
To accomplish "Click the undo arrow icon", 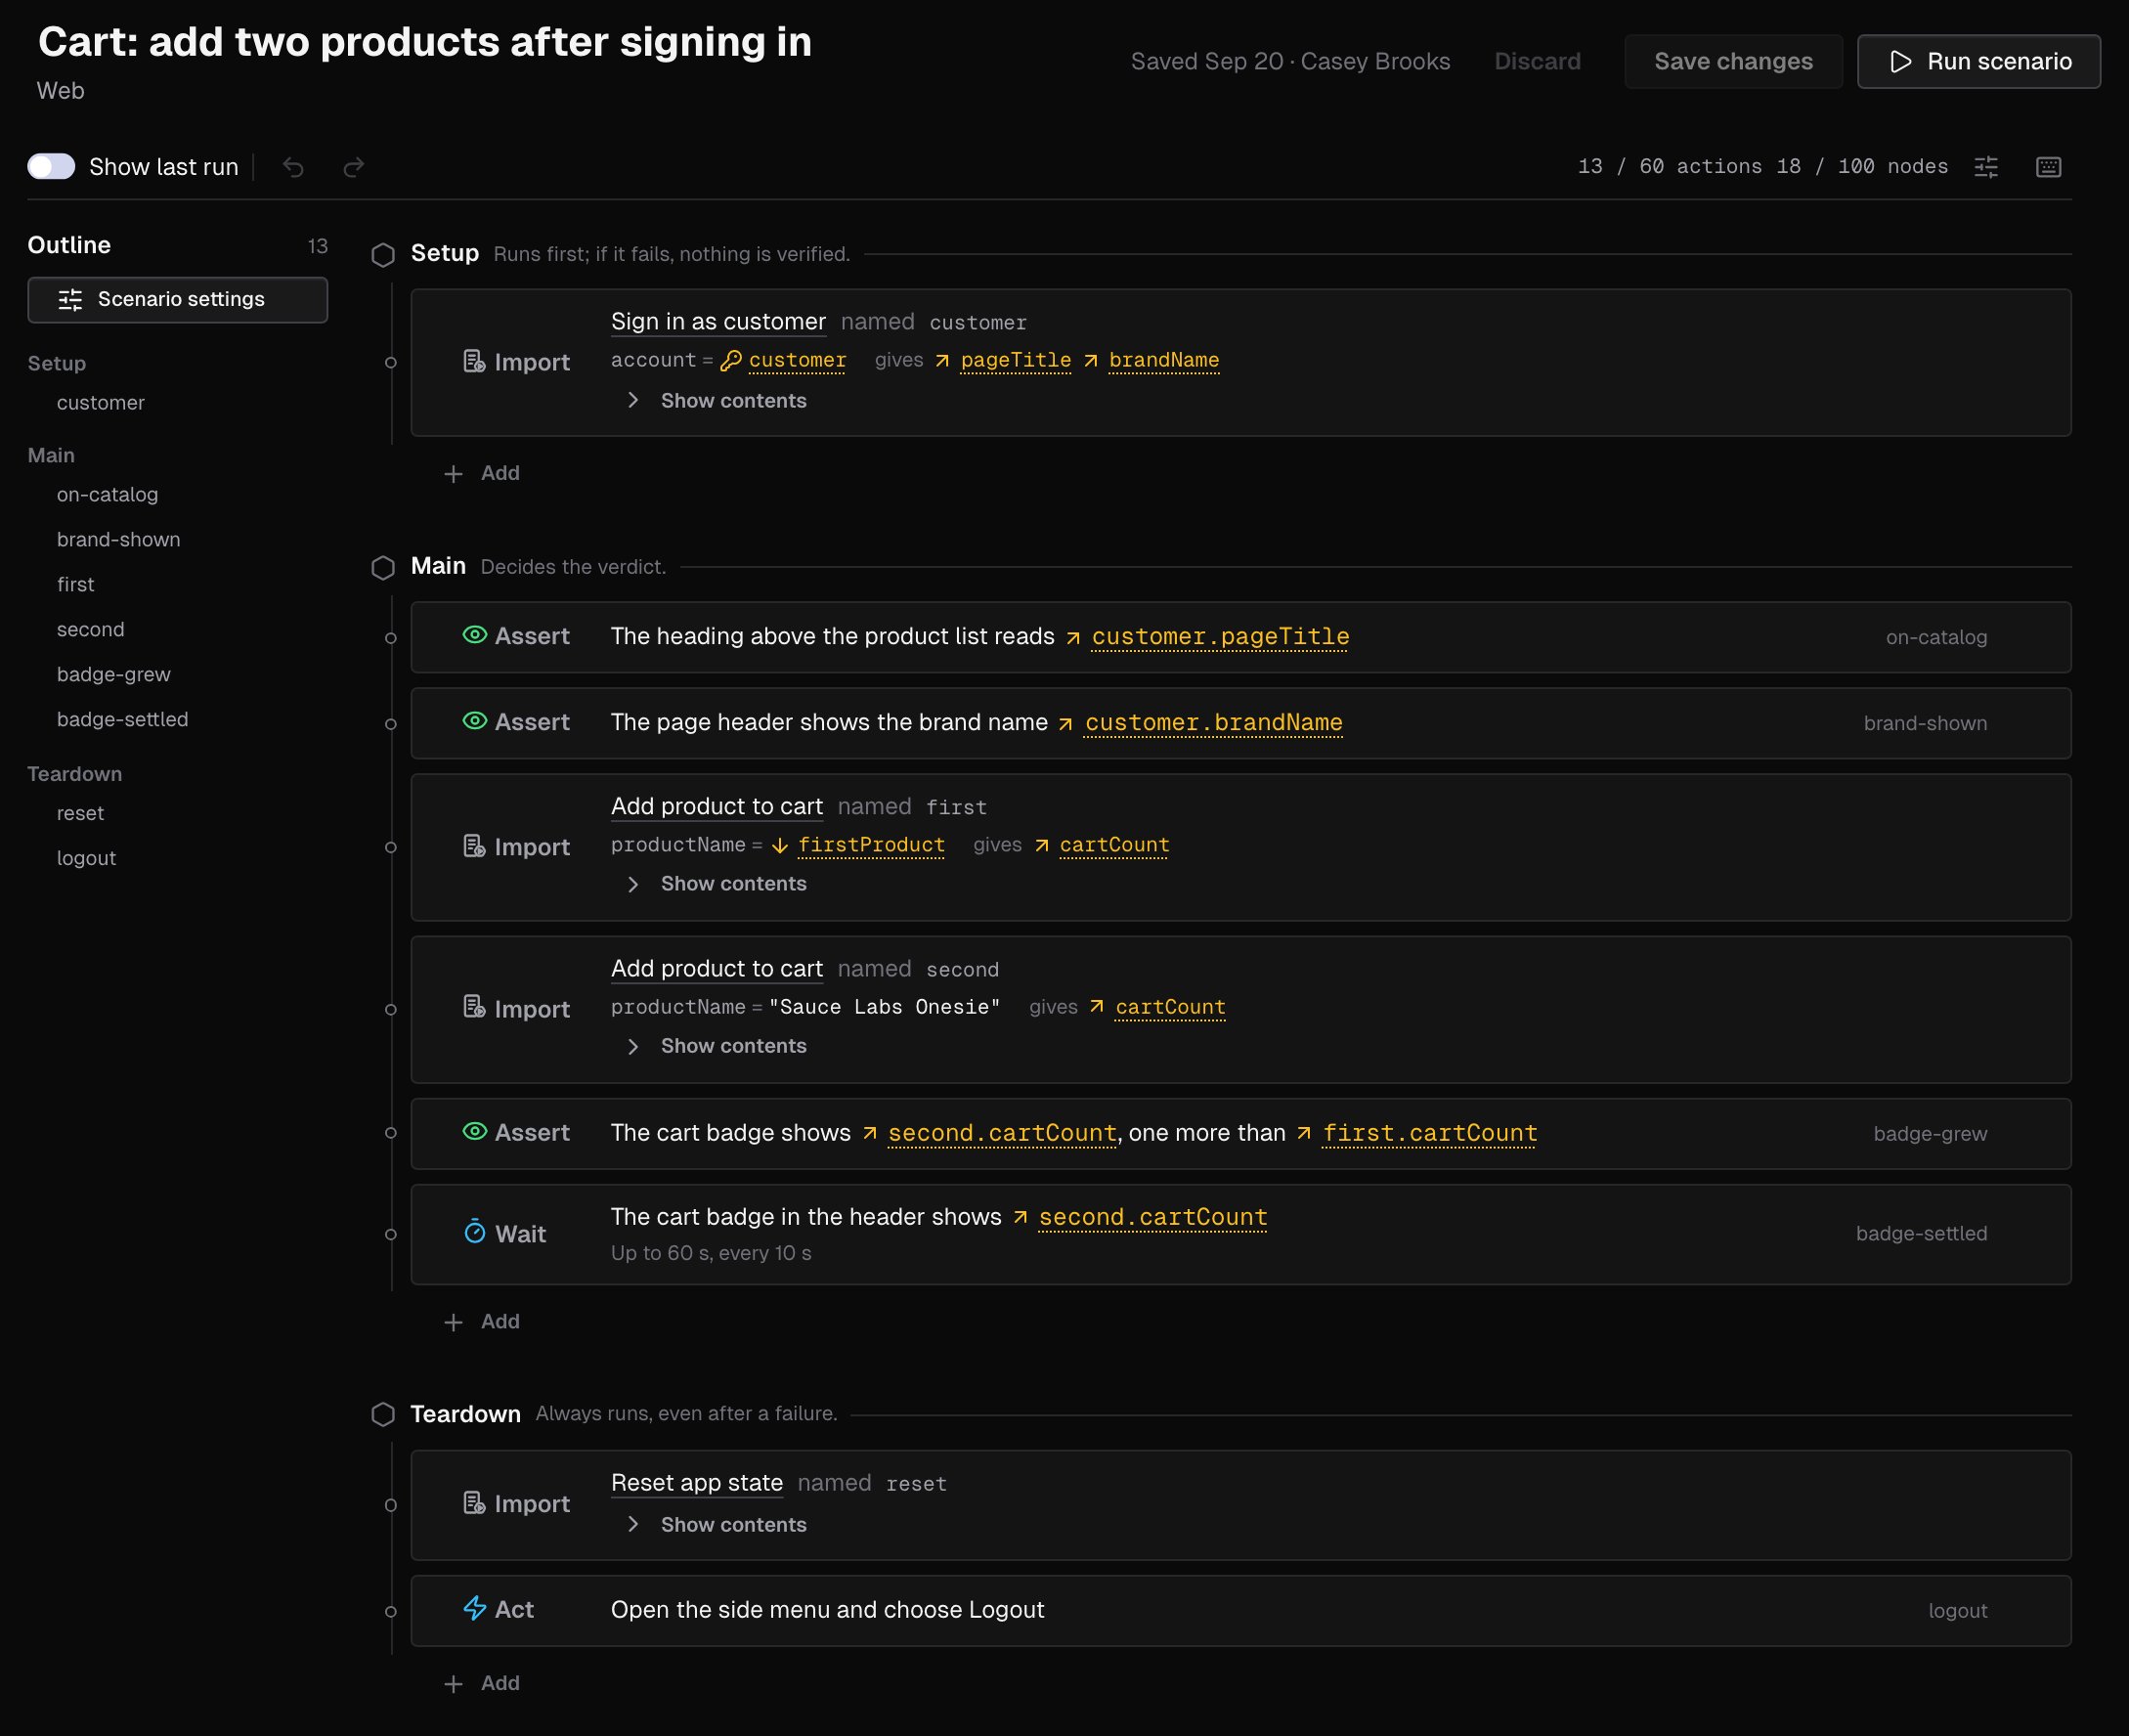I will tap(293, 167).
